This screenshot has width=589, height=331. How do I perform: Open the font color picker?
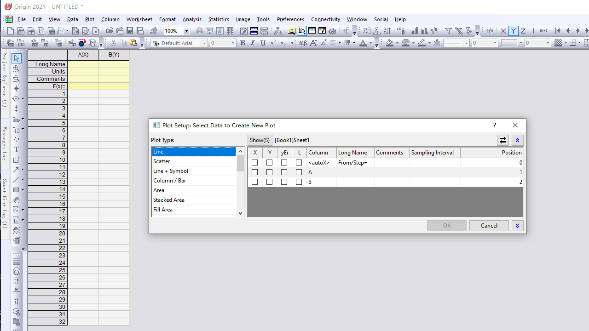click(370, 43)
